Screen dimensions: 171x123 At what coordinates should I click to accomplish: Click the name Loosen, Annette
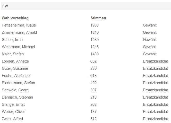pos(15,61)
